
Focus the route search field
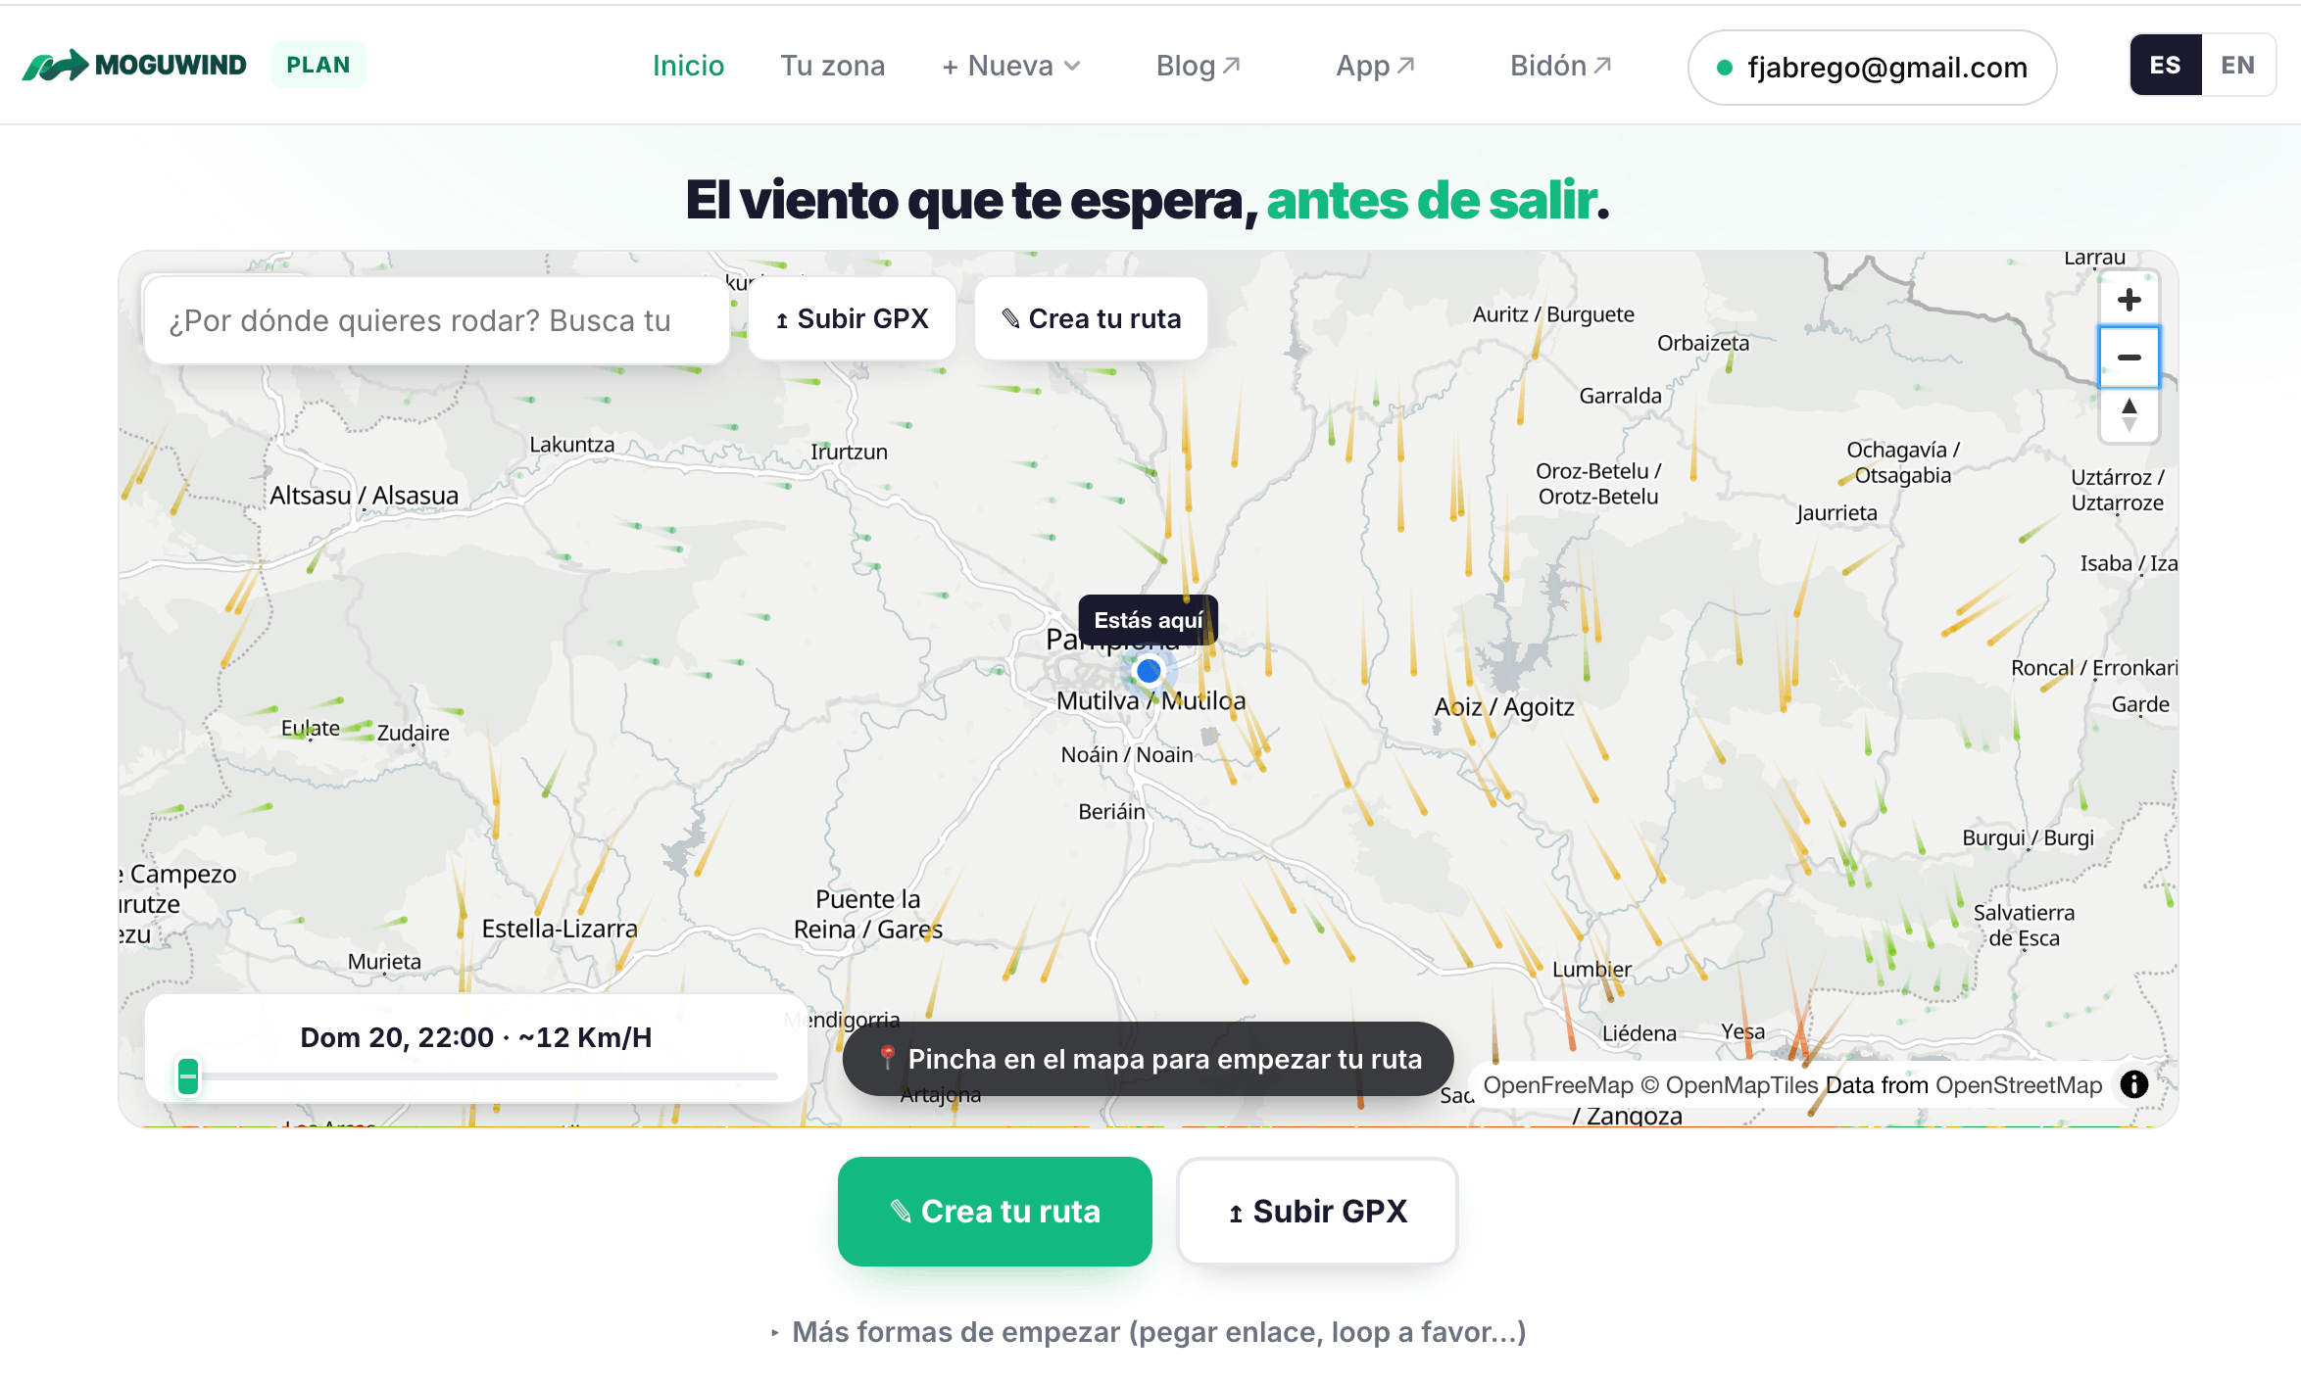tap(436, 320)
